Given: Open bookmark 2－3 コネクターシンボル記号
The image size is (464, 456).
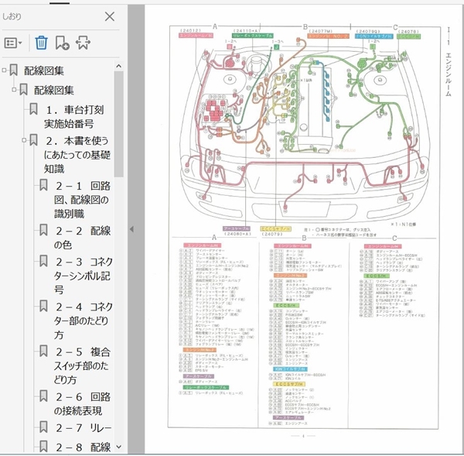Looking at the screenshot, I should click(x=84, y=276).
